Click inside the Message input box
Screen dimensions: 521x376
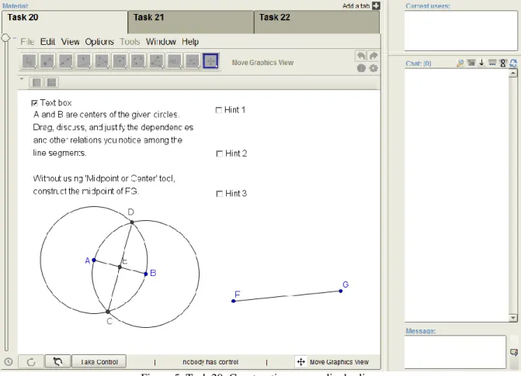point(455,352)
